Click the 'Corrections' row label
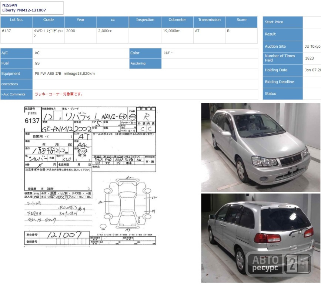Image resolution: width=321 pixels, height=284 pixels. (16, 84)
